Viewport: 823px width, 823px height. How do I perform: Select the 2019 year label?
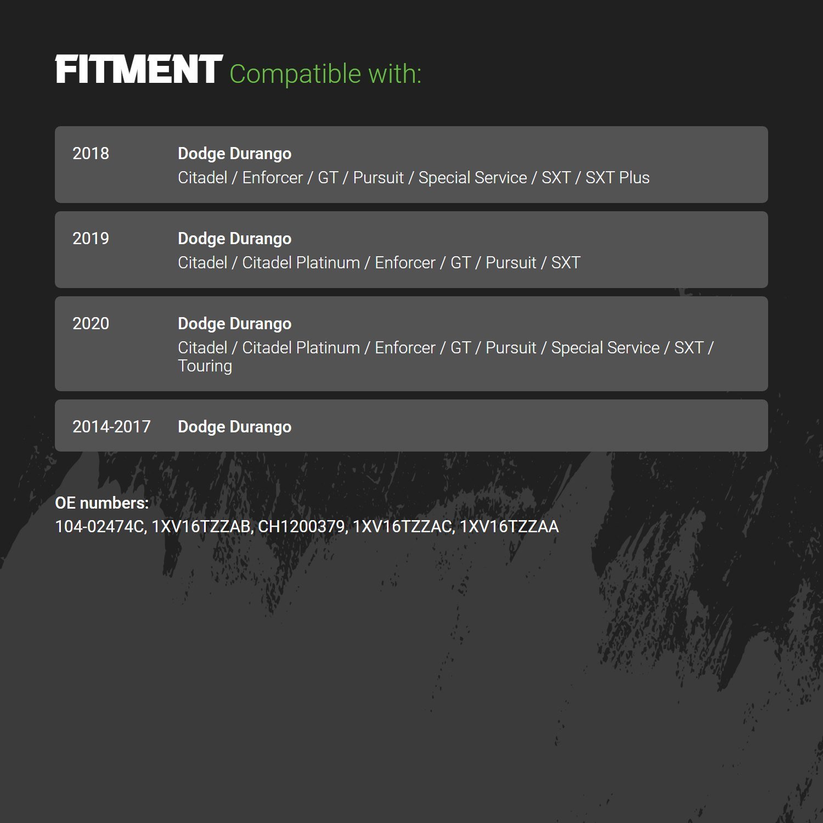click(91, 239)
